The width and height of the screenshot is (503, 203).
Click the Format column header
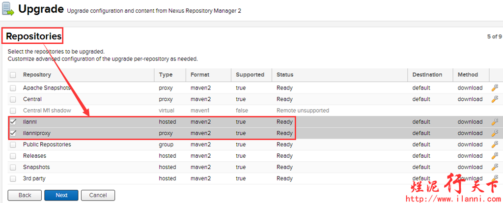coord(200,75)
